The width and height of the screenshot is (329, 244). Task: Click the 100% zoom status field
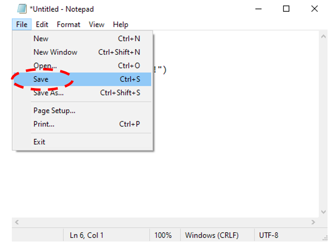click(163, 235)
